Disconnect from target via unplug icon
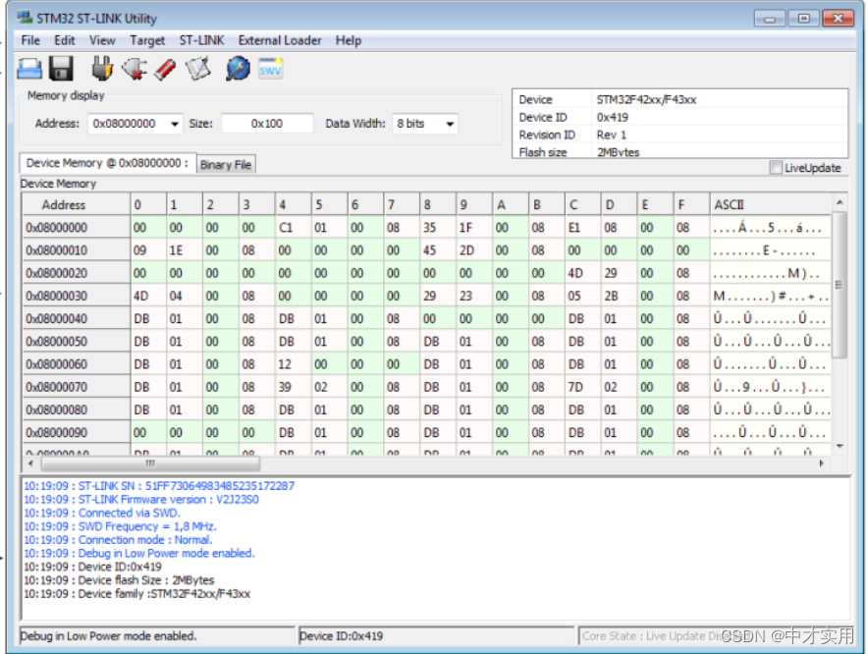The width and height of the screenshot is (868, 654). coord(134,69)
